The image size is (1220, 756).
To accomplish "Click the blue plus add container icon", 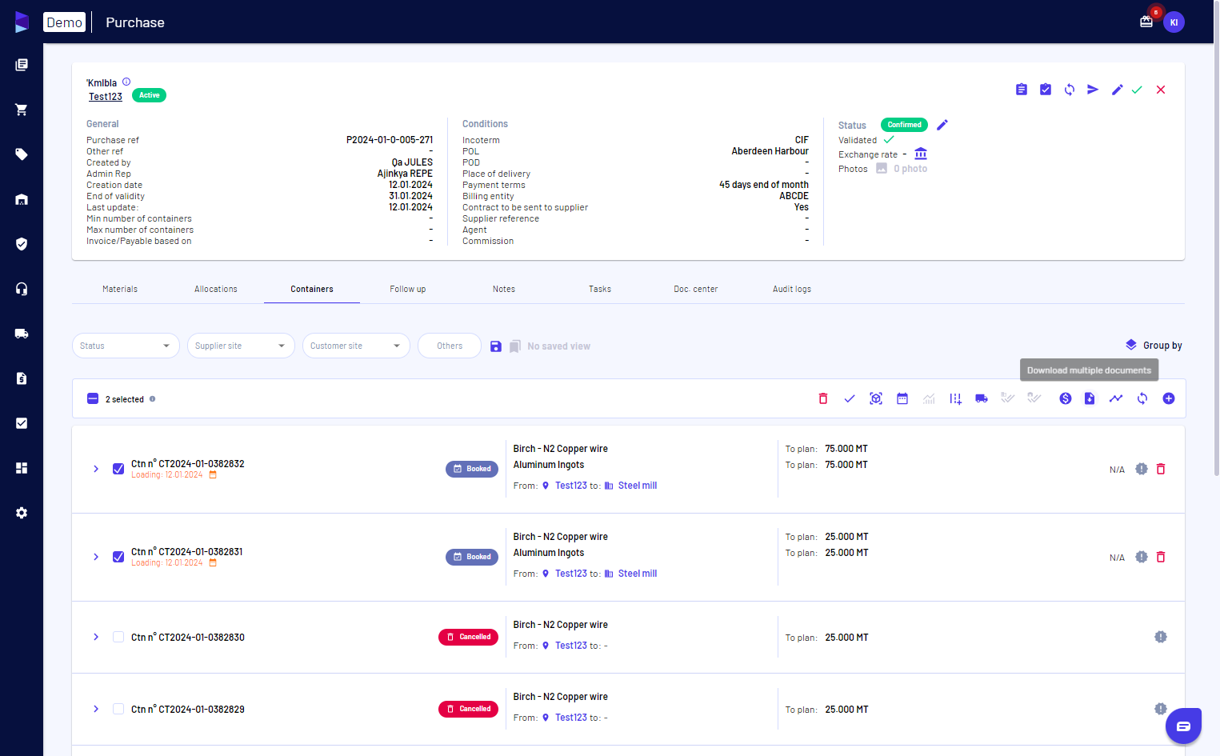I will click(x=1169, y=398).
